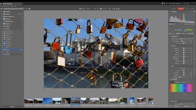
Task: Select the Documents folder in navigator
Action: tap(8, 43)
